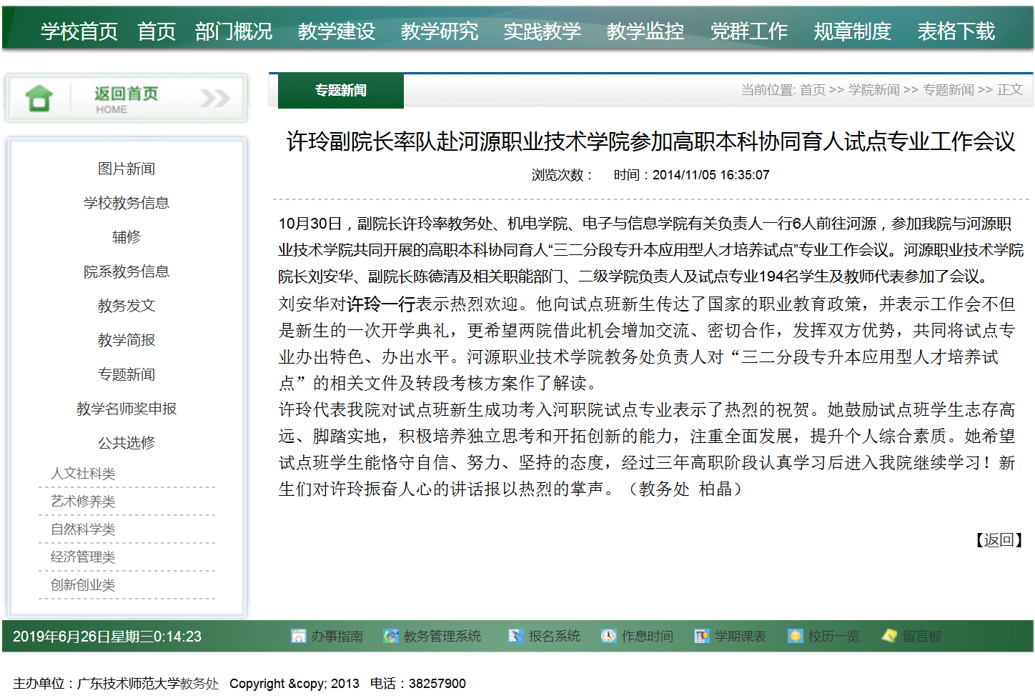Open 图片新闻 in the sidebar
The image size is (1035, 698).
[127, 169]
